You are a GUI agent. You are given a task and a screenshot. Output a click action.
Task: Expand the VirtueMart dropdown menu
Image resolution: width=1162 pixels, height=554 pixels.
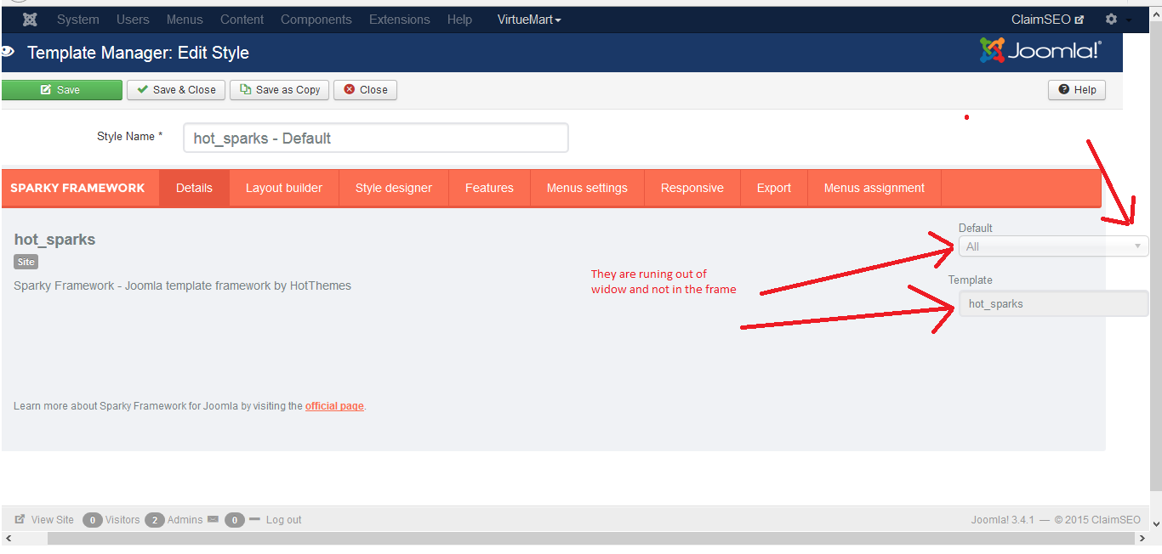coord(529,20)
